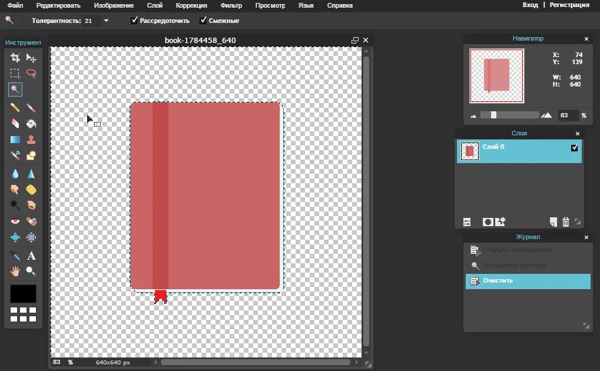Select Очистить history entry

click(x=528, y=281)
